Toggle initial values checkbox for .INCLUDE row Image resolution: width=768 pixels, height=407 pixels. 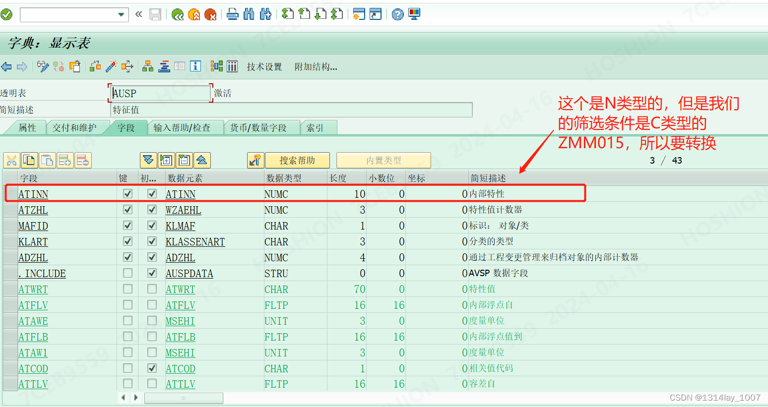tap(152, 273)
